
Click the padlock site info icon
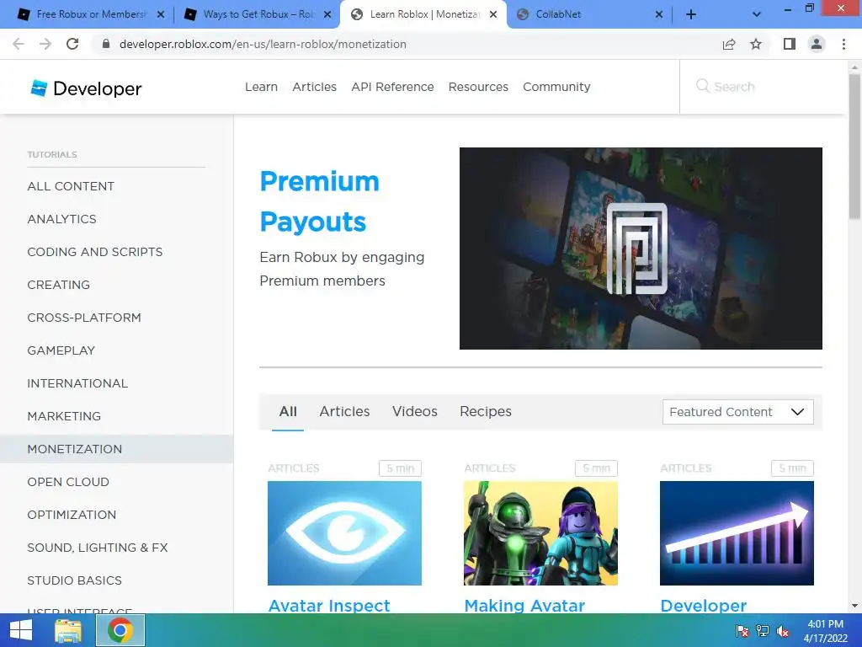(x=106, y=44)
